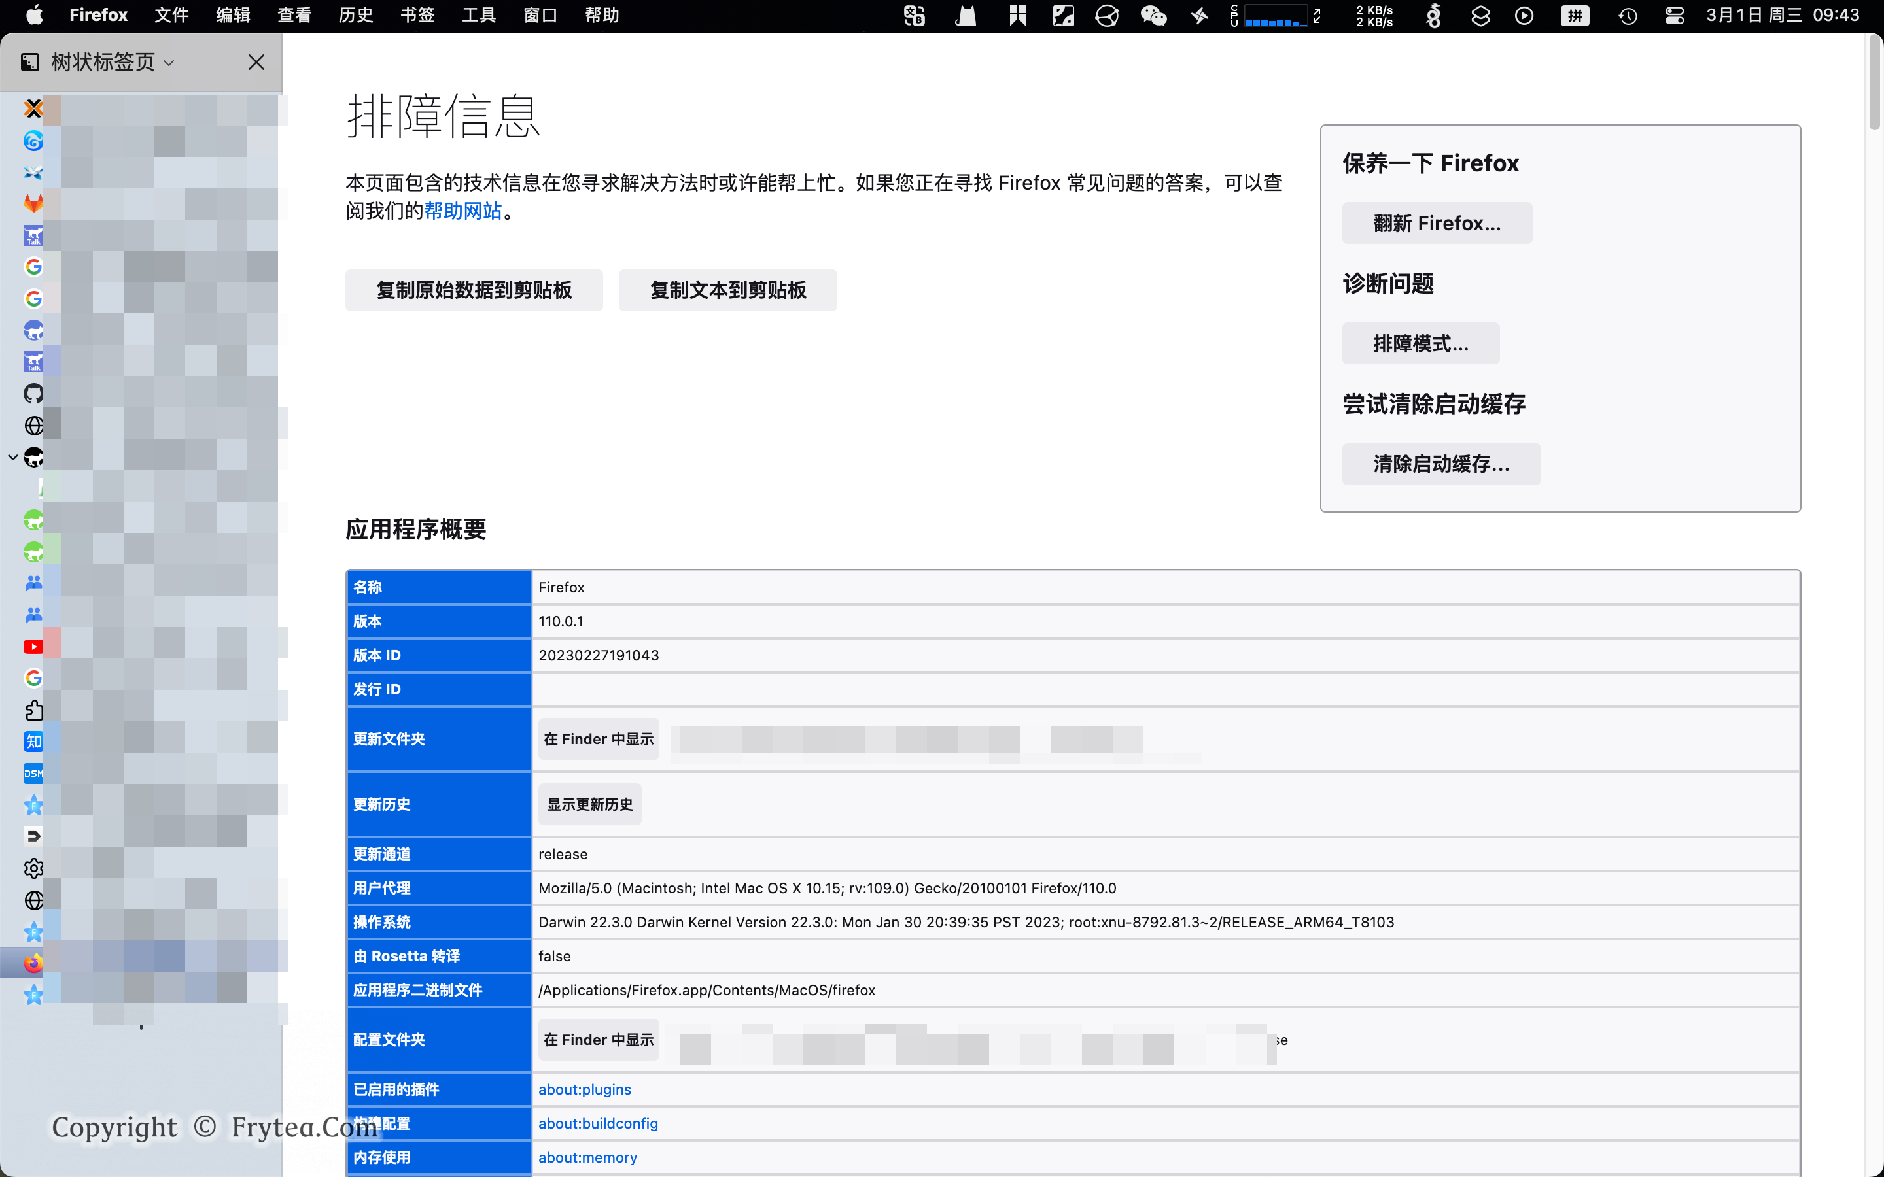1884x1177 pixels.
Task: Switch to the GitHub tab in sidebar
Action: click(33, 394)
